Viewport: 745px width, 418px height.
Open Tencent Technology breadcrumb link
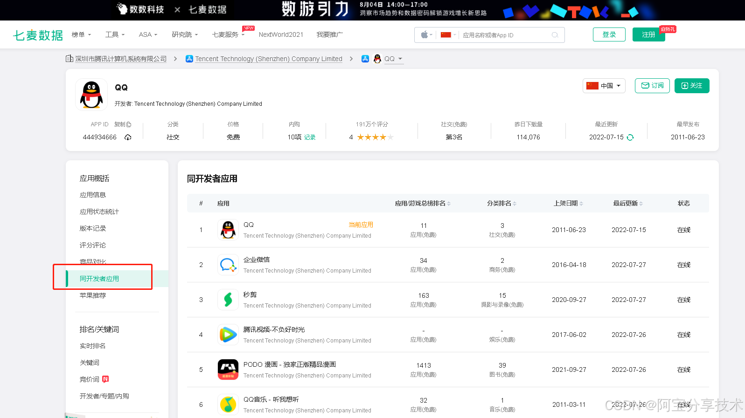coord(269,59)
